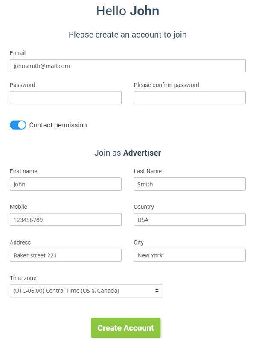Click the Time zone dropdown arrow

click(x=157, y=291)
